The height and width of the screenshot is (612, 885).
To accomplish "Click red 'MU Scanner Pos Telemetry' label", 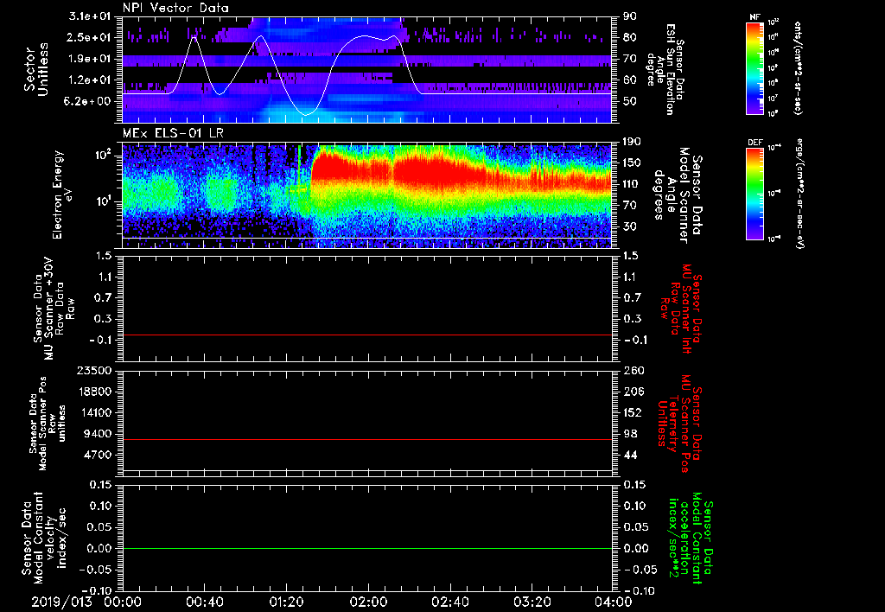I will coord(679,424).
